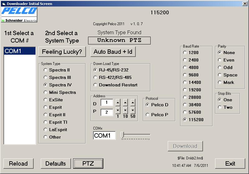Viewport: 249px width, 174px height.
Task: Select Spectra III system type
Action: click(57, 77)
